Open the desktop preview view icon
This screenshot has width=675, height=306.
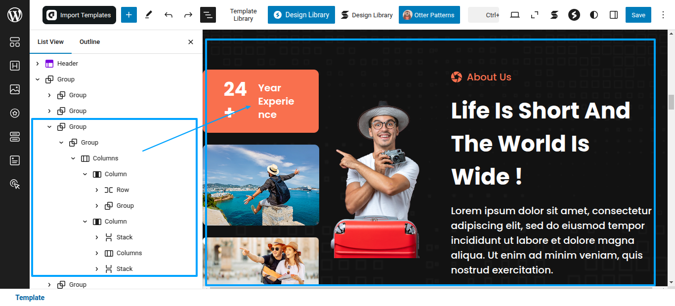(515, 15)
